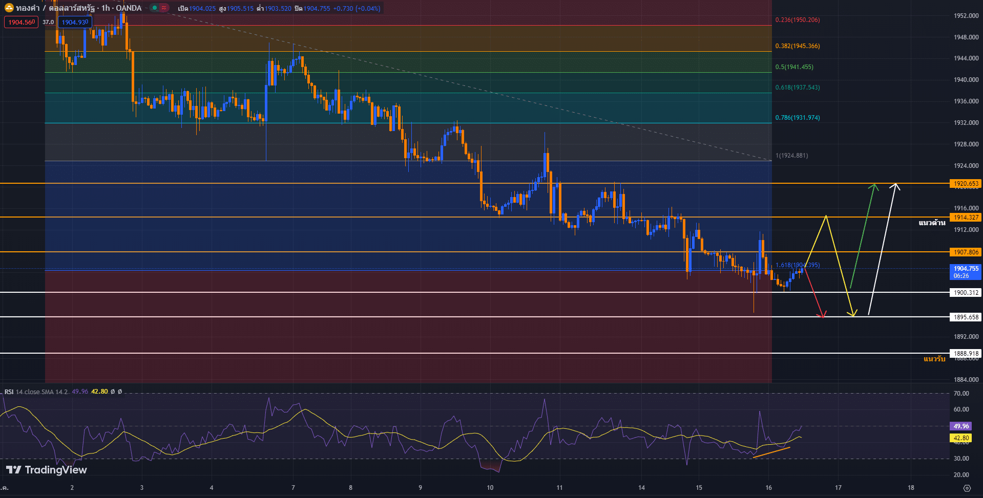The height and width of the screenshot is (498, 983).
Task: Click the purple RSI value 49.96 label
Action: point(961,426)
